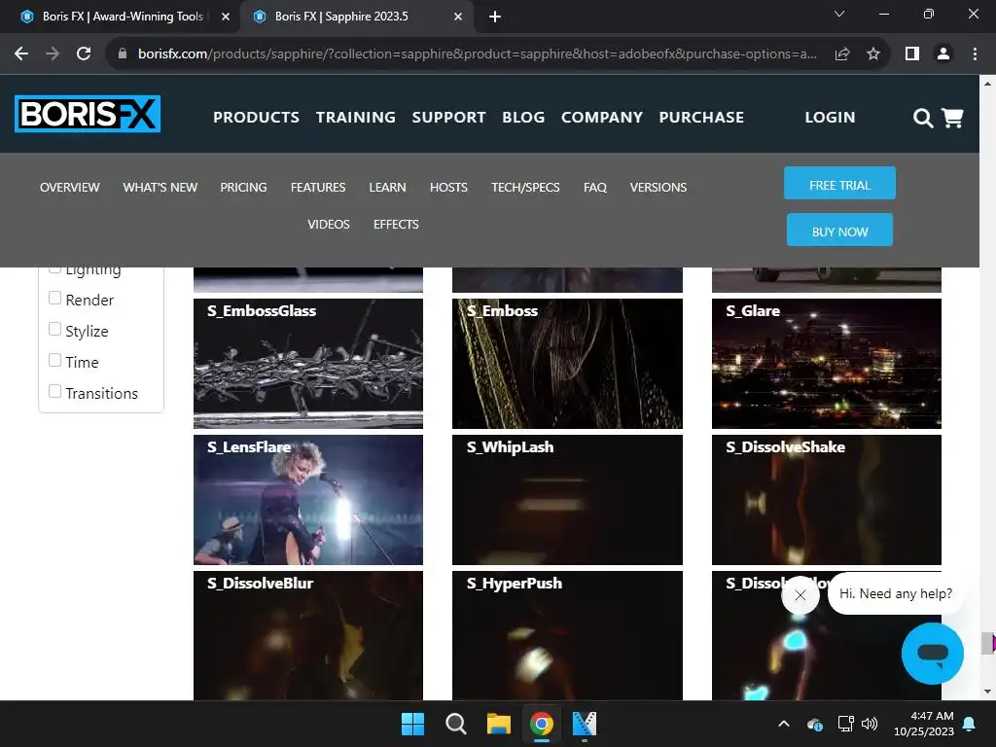Go to the VERSIONS section
This screenshot has width=996, height=747.
click(x=658, y=188)
